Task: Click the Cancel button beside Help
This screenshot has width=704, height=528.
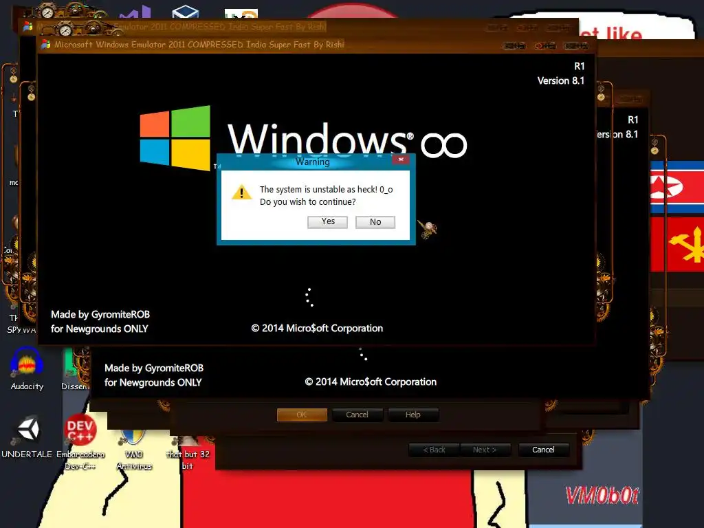Action: tap(357, 415)
